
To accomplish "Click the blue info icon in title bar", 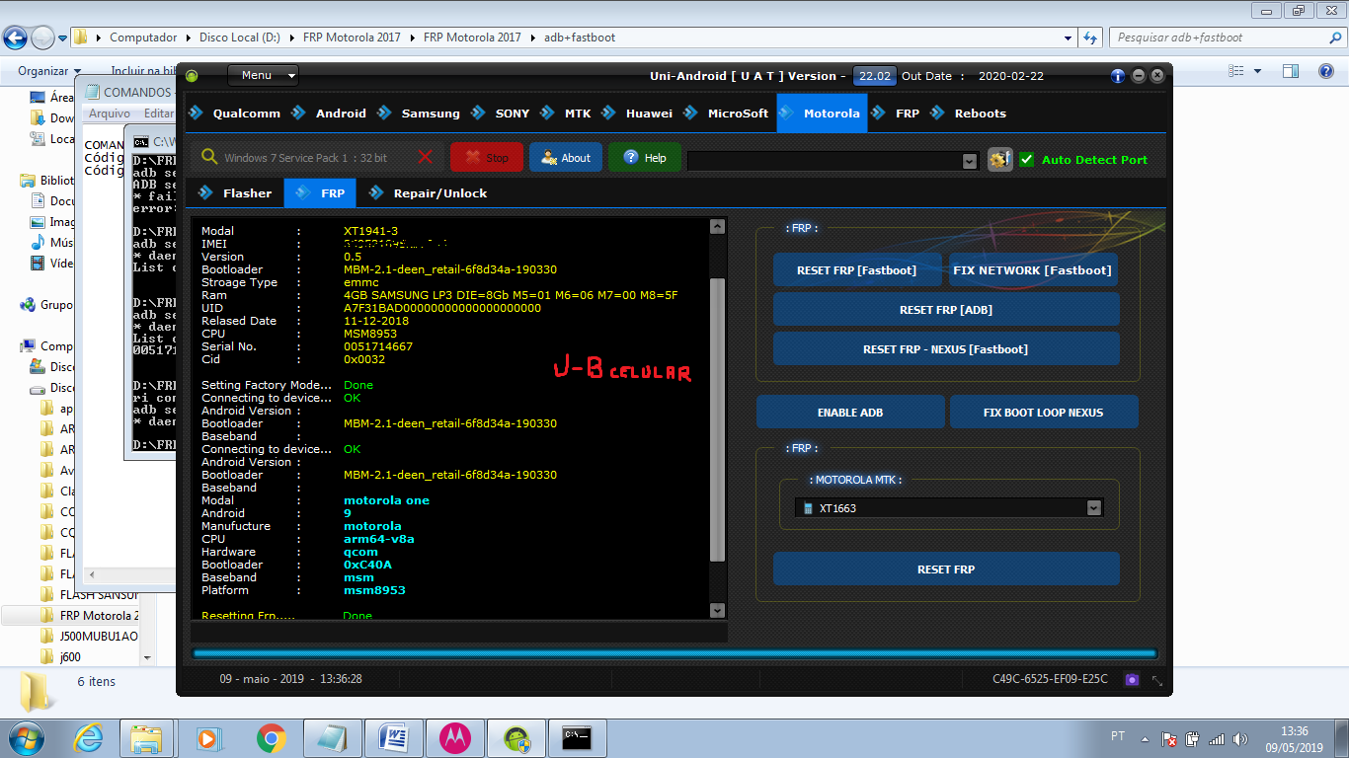I will tap(1117, 76).
